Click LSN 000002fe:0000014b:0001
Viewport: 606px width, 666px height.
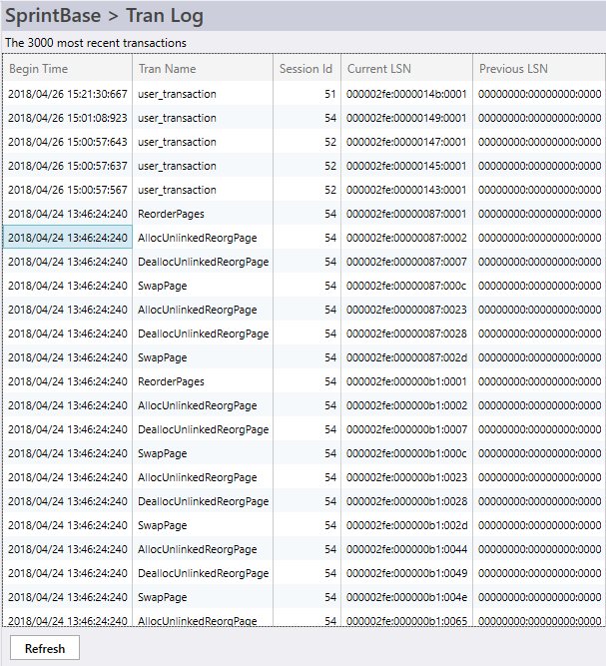point(406,94)
